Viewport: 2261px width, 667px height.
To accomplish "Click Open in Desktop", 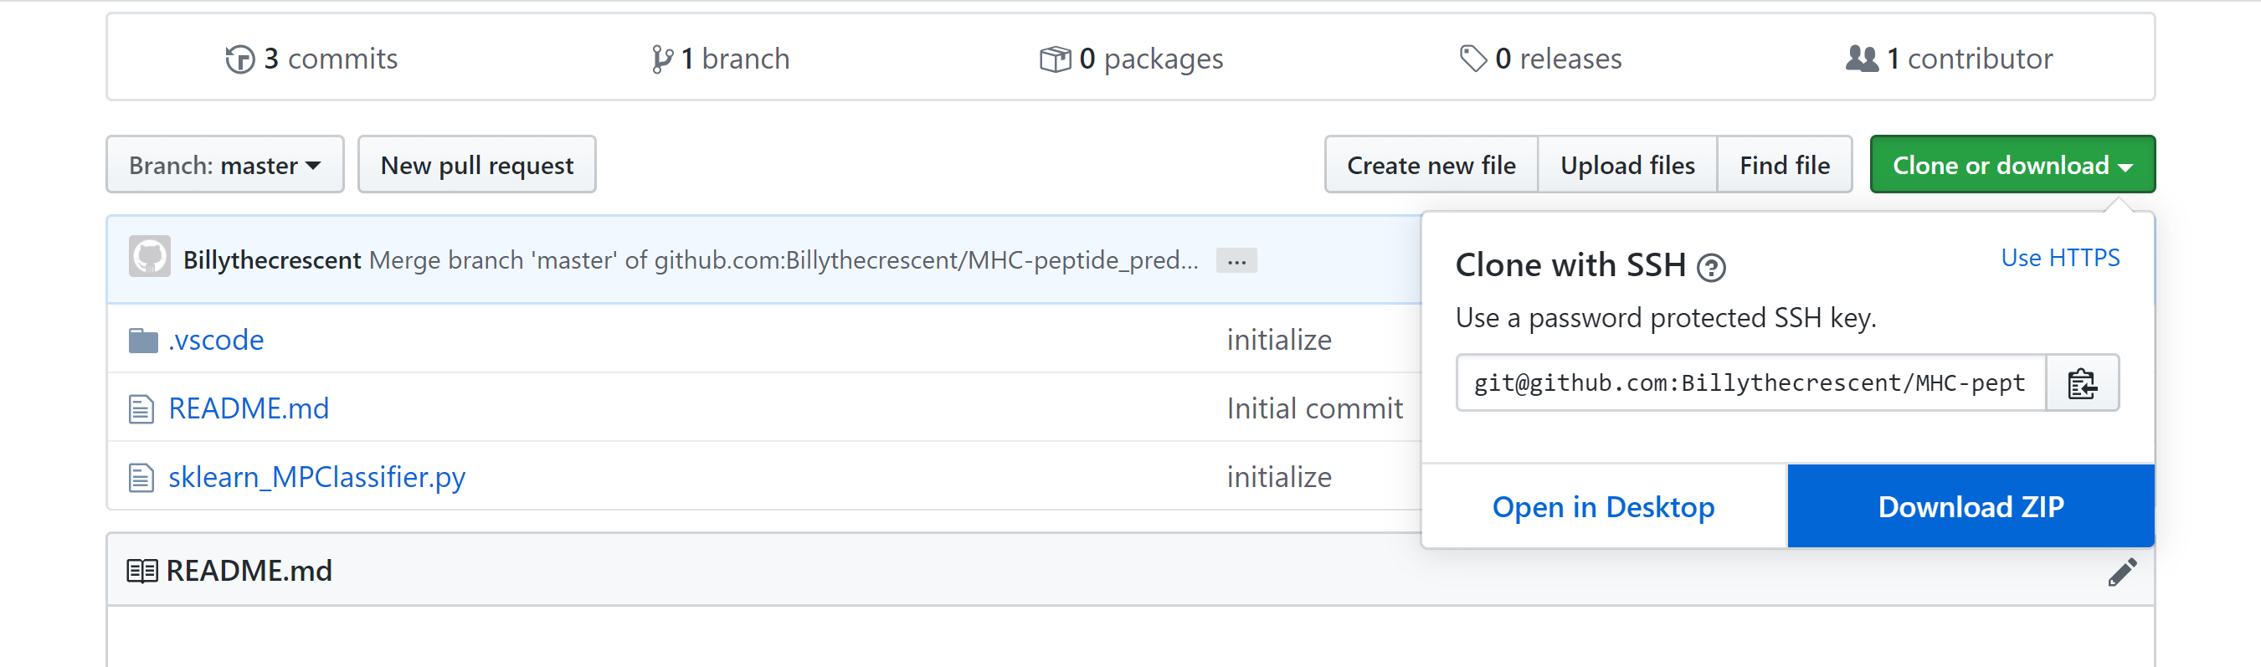I will [1603, 506].
